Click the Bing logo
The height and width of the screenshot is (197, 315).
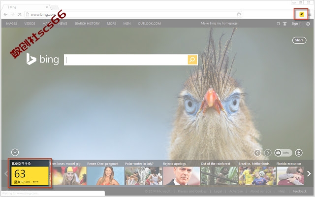tap(42, 59)
